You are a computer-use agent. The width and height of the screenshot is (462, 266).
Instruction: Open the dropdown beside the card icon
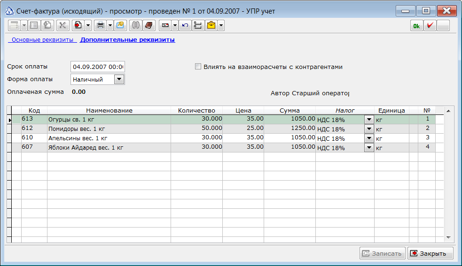(x=175, y=25)
